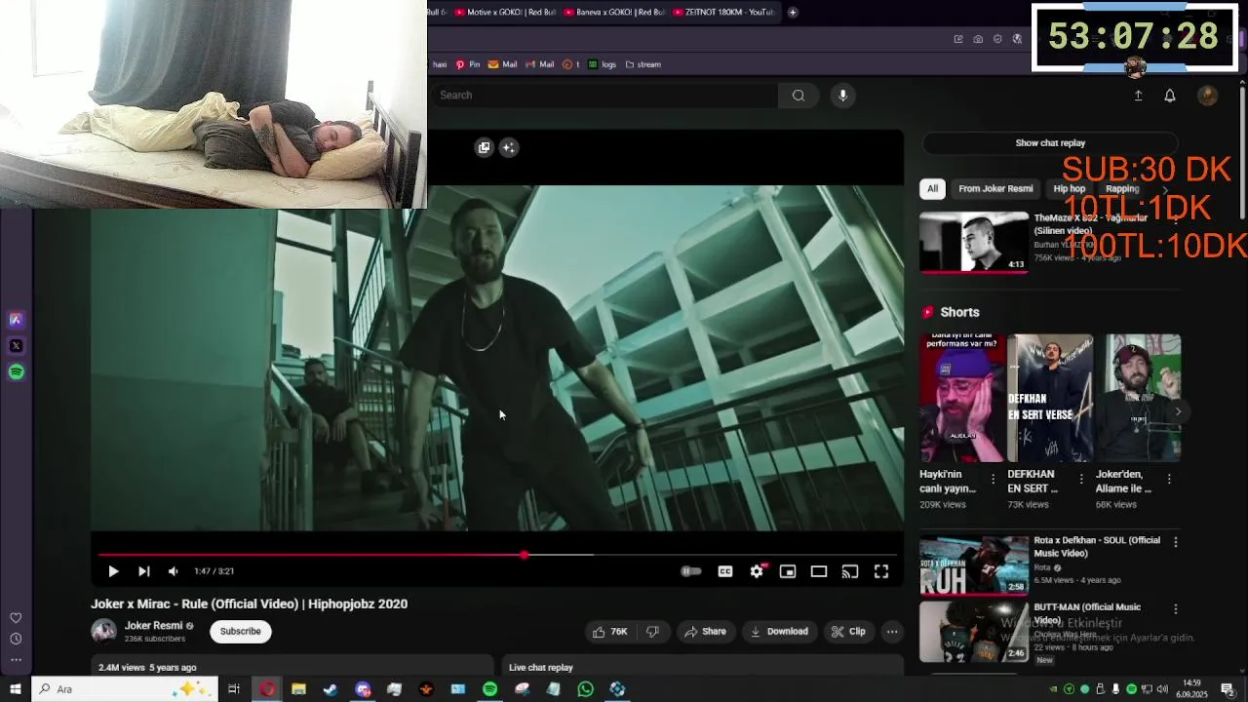
Task: Open DEFKHAN EN SERT short
Action: point(1050,399)
